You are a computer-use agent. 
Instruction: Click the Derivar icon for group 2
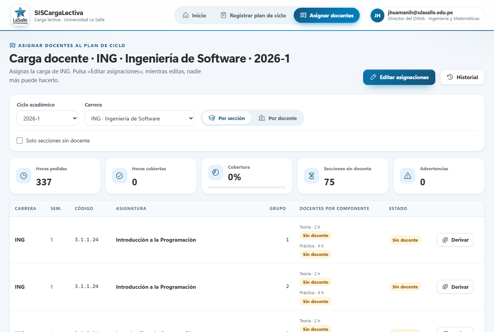pyautogui.click(x=445, y=287)
